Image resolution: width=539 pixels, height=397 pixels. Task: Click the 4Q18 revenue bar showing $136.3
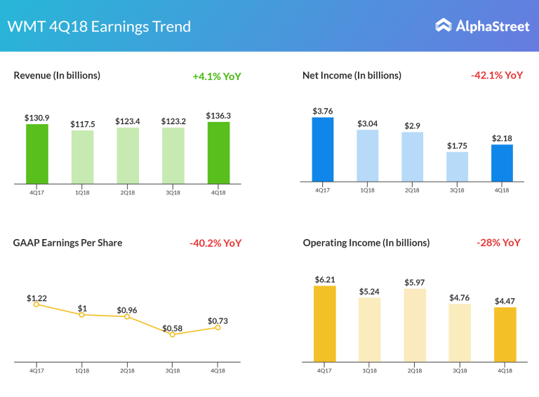[x=218, y=152]
